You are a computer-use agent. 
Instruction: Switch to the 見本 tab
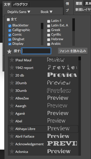coord(88,4)
